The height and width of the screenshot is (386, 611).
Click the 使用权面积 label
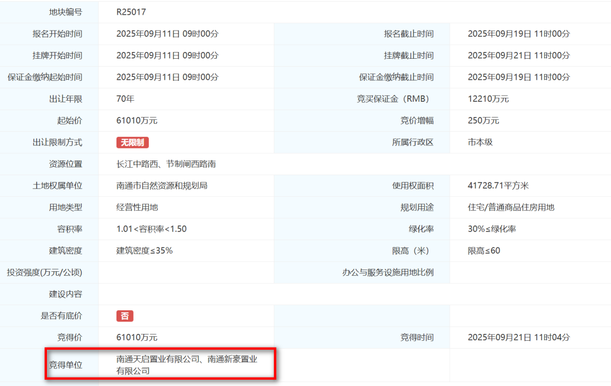pos(412,185)
